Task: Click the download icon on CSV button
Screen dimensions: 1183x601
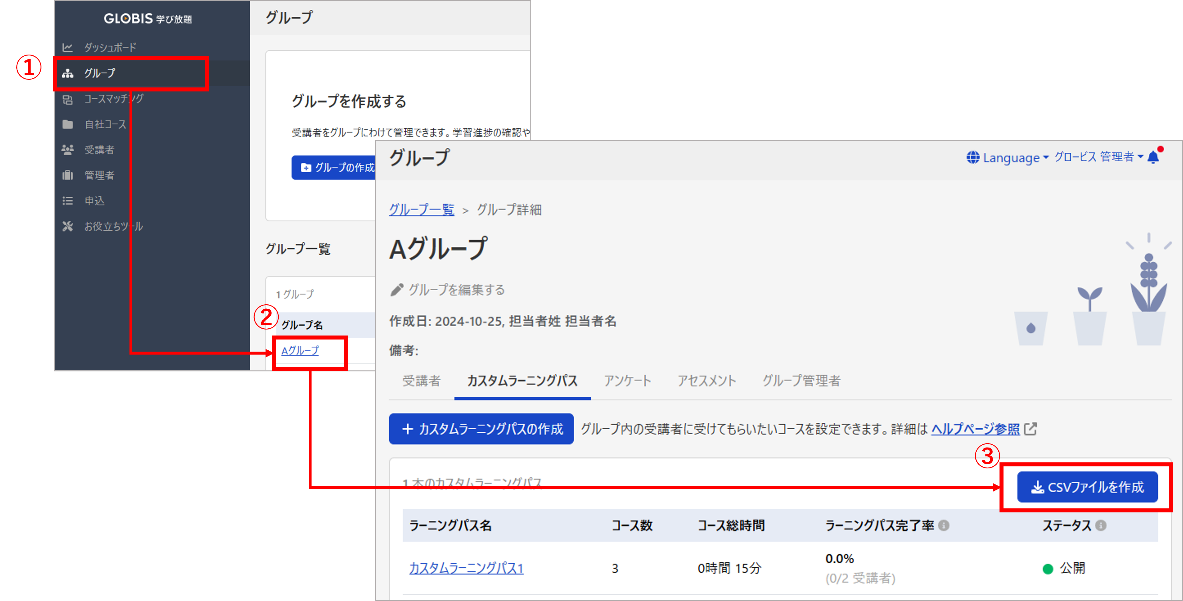Action: point(1038,487)
